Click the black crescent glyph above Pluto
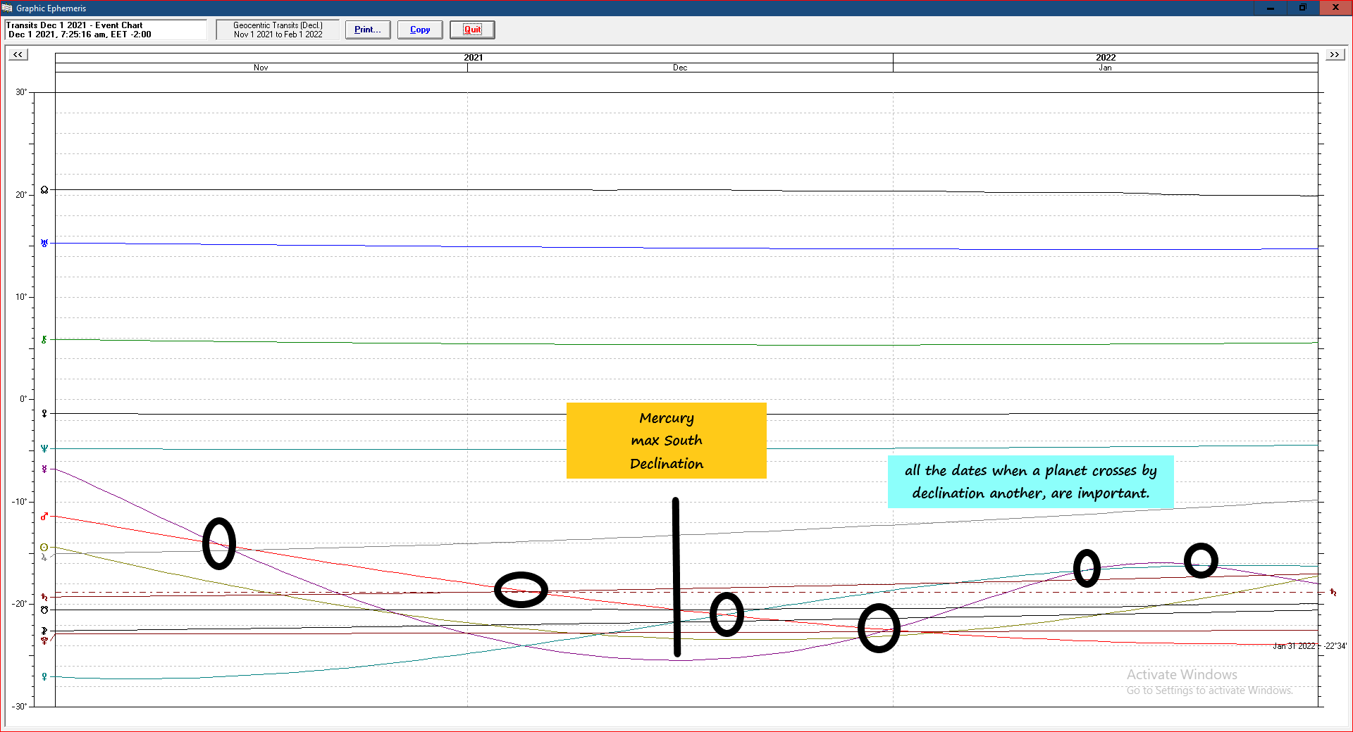Screen dimensions: 1353x732 [44, 631]
